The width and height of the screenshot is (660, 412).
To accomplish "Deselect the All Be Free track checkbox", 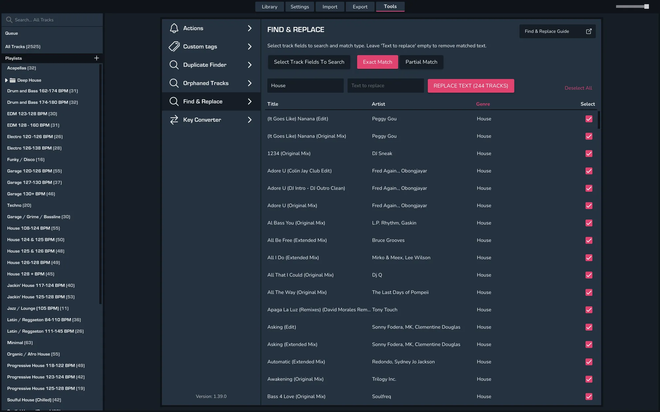I will 589,240.
